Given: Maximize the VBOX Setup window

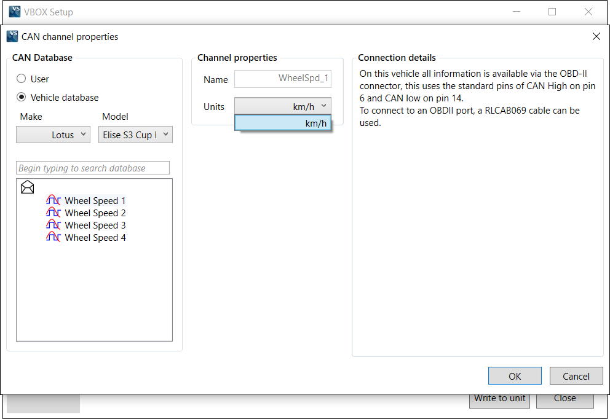Looking at the screenshot, I should pyautogui.click(x=552, y=12).
